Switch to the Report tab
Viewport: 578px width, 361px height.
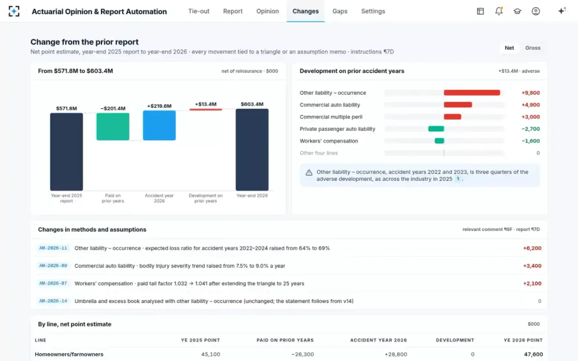tap(233, 11)
